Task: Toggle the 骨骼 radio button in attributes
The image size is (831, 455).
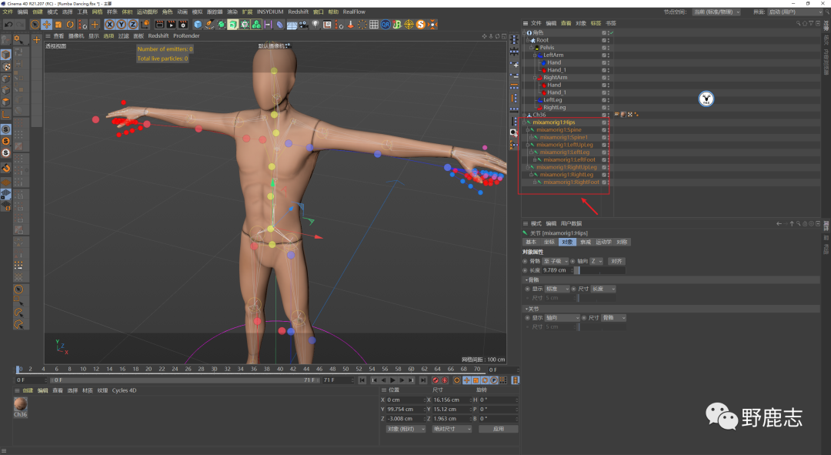Action: [526, 262]
